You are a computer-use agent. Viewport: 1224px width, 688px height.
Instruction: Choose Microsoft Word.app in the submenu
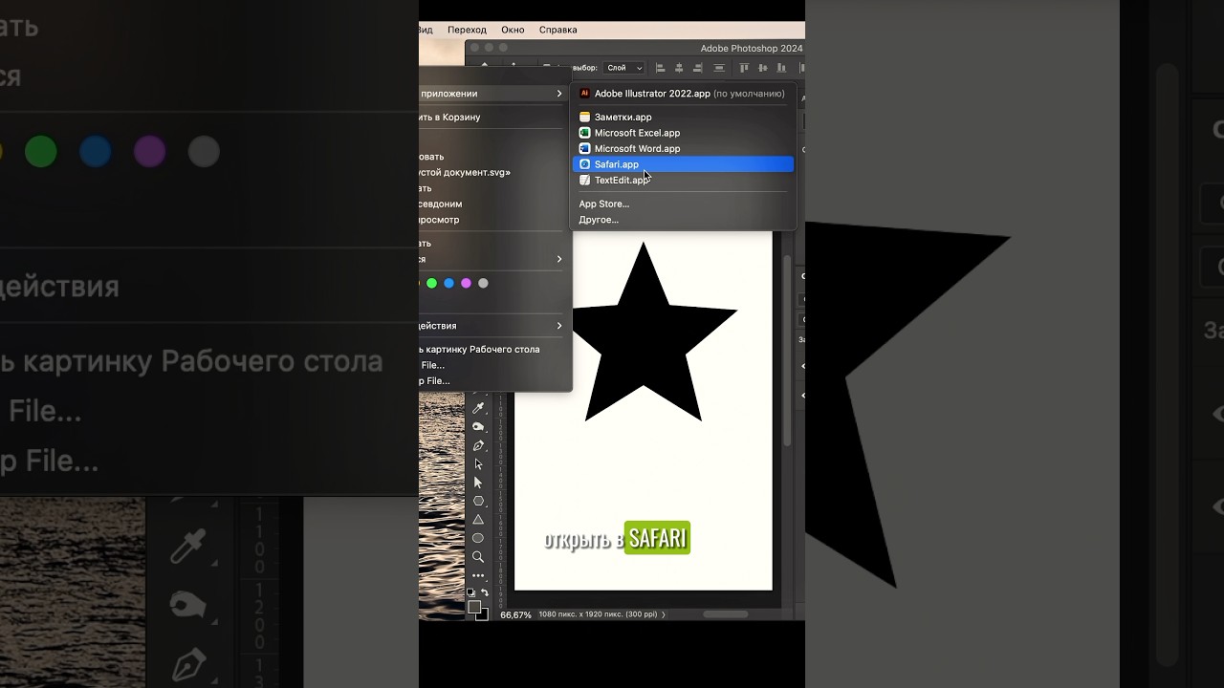pos(683,149)
